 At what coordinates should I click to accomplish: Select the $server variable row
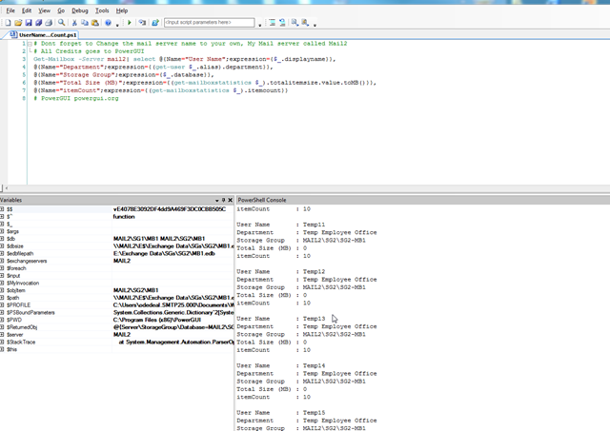116,335
